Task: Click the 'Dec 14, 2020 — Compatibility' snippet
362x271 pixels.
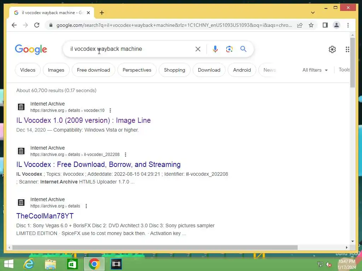Action: [77, 130]
